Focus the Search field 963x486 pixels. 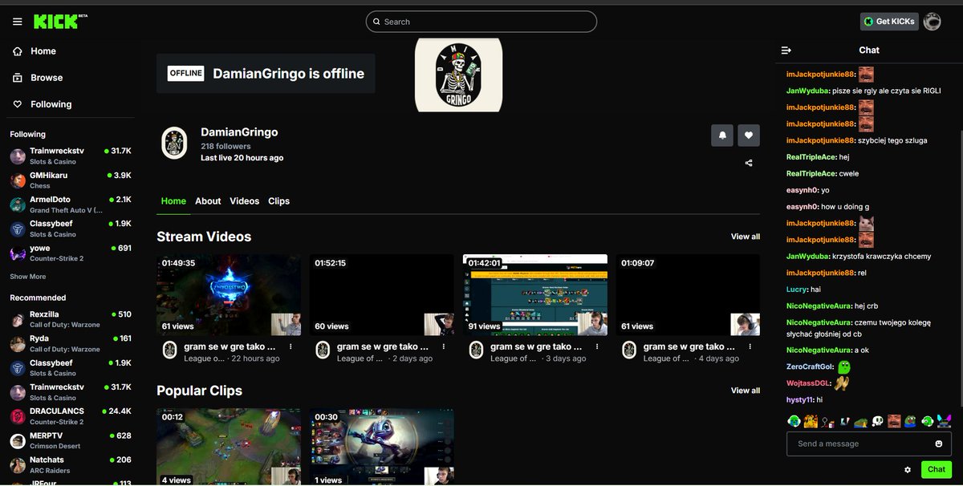(x=481, y=22)
